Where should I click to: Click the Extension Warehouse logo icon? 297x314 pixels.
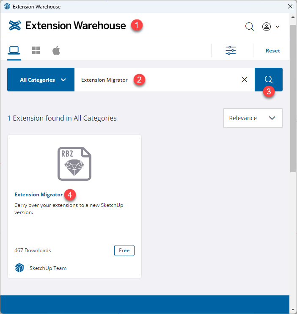tap(15, 26)
